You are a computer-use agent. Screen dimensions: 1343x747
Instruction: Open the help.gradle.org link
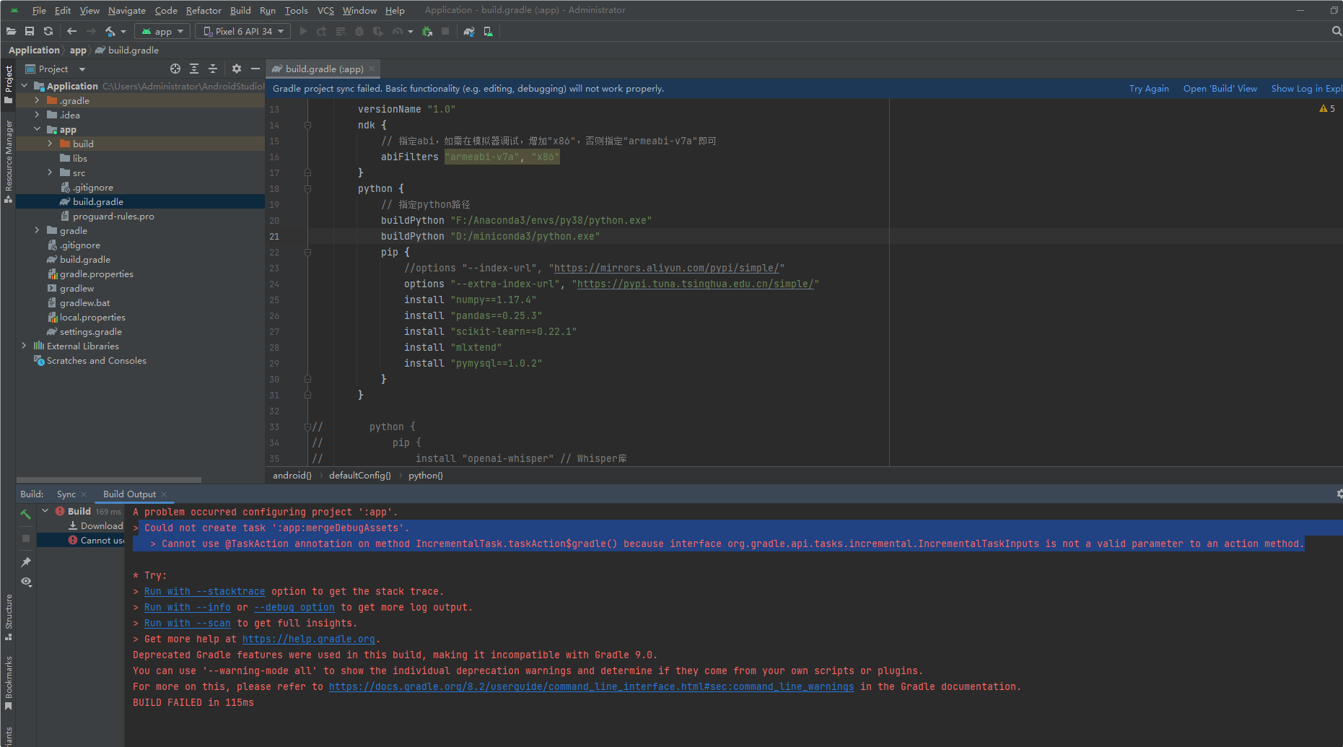(308, 639)
